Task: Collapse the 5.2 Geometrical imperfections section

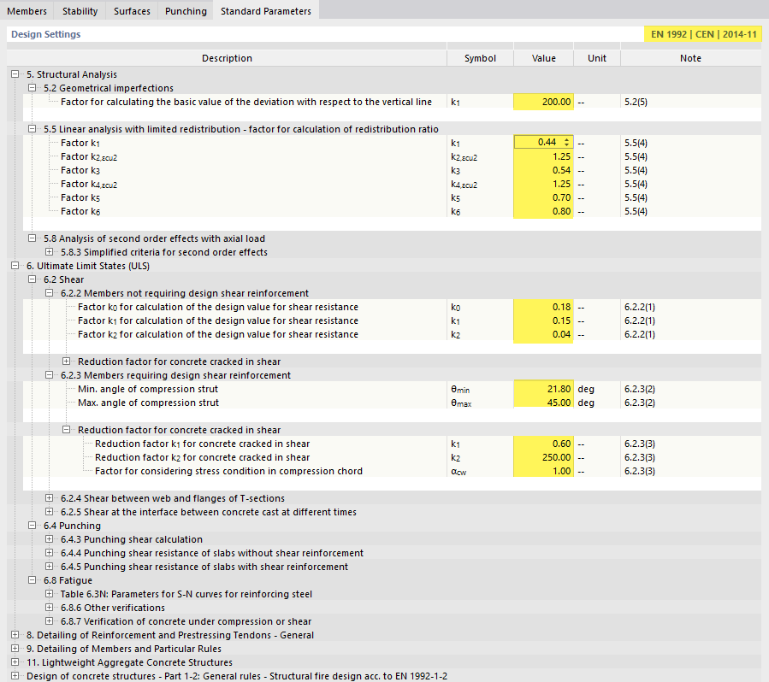Action: (x=32, y=88)
